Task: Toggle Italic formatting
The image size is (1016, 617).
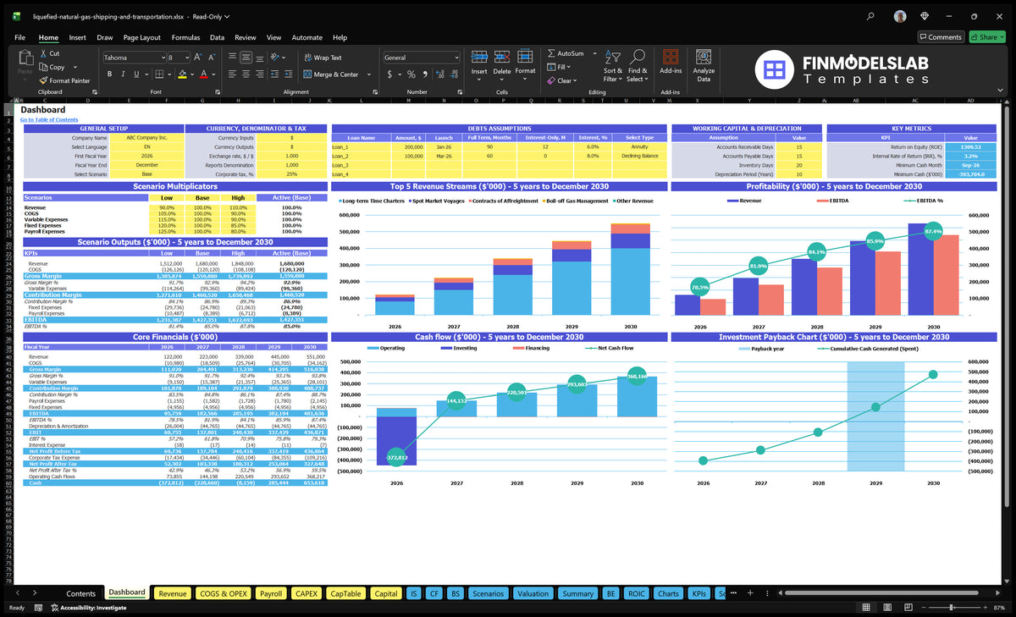Action: pyautogui.click(x=124, y=74)
